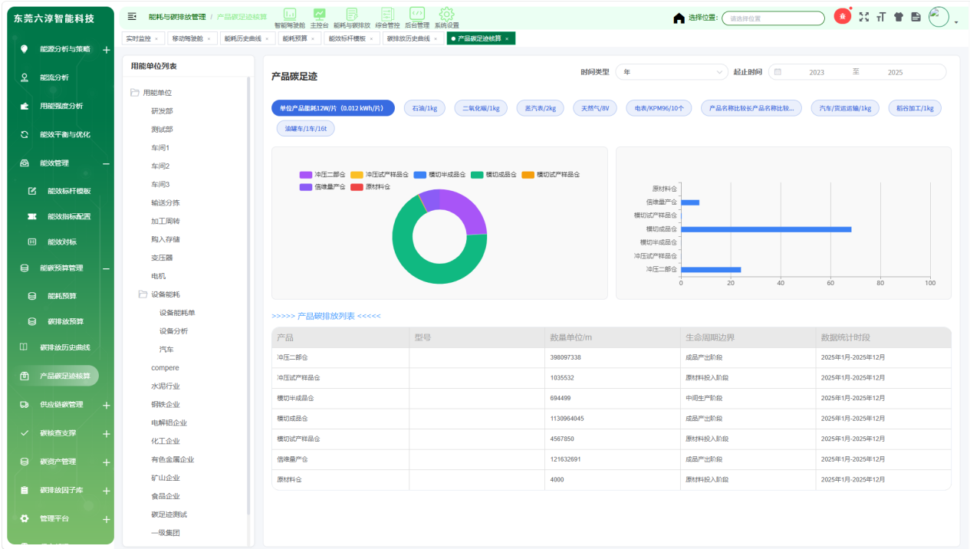970x549 pixels.
Task: Click the 选择位置 input field
Action: pyautogui.click(x=773, y=18)
